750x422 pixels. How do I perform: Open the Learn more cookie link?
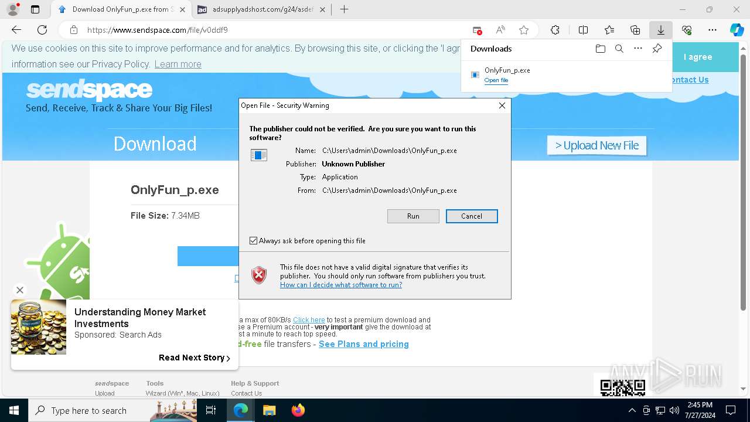coord(178,64)
